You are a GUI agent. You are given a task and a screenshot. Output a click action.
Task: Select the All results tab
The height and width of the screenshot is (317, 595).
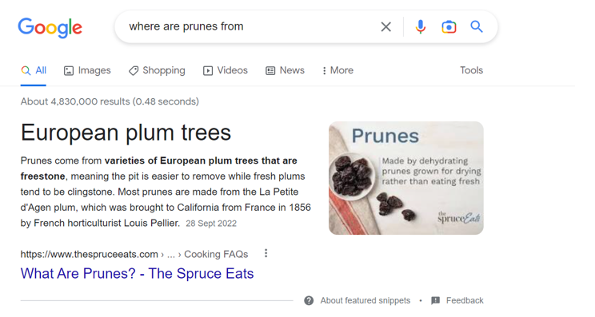point(34,70)
